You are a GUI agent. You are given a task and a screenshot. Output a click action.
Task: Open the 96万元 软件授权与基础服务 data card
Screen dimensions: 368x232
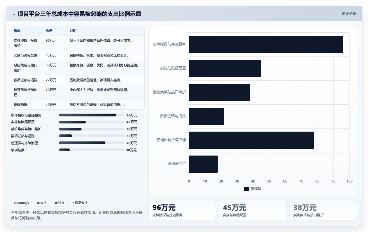coord(182,210)
